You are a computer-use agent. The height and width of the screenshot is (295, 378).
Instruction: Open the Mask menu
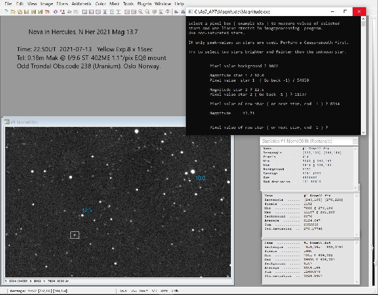click(x=114, y=4)
